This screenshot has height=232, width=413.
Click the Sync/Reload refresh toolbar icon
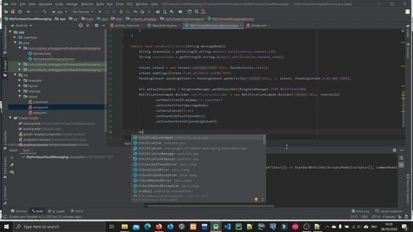click(20, 12)
